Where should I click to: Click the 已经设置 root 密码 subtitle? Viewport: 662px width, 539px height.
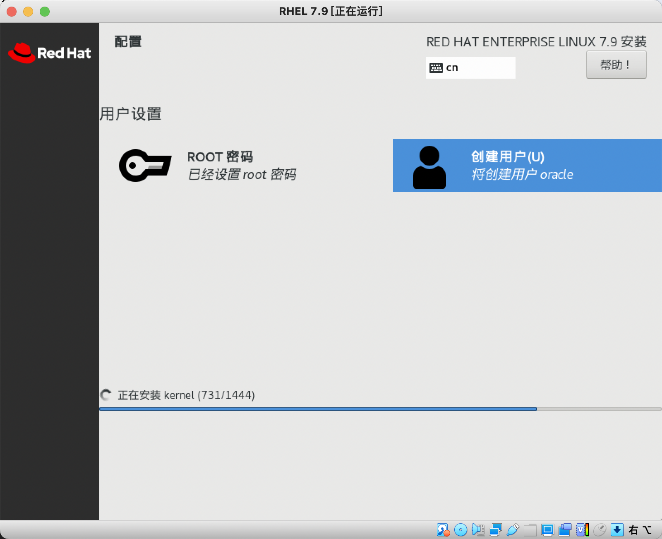(242, 174)
